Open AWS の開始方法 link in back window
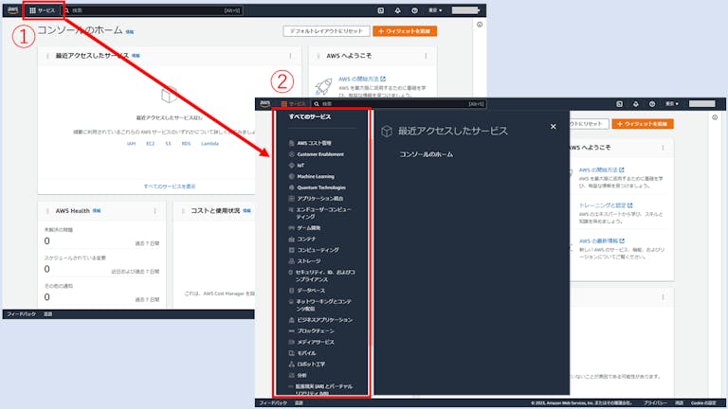This screenshot has width=728, height=409. tap(362, 79)
